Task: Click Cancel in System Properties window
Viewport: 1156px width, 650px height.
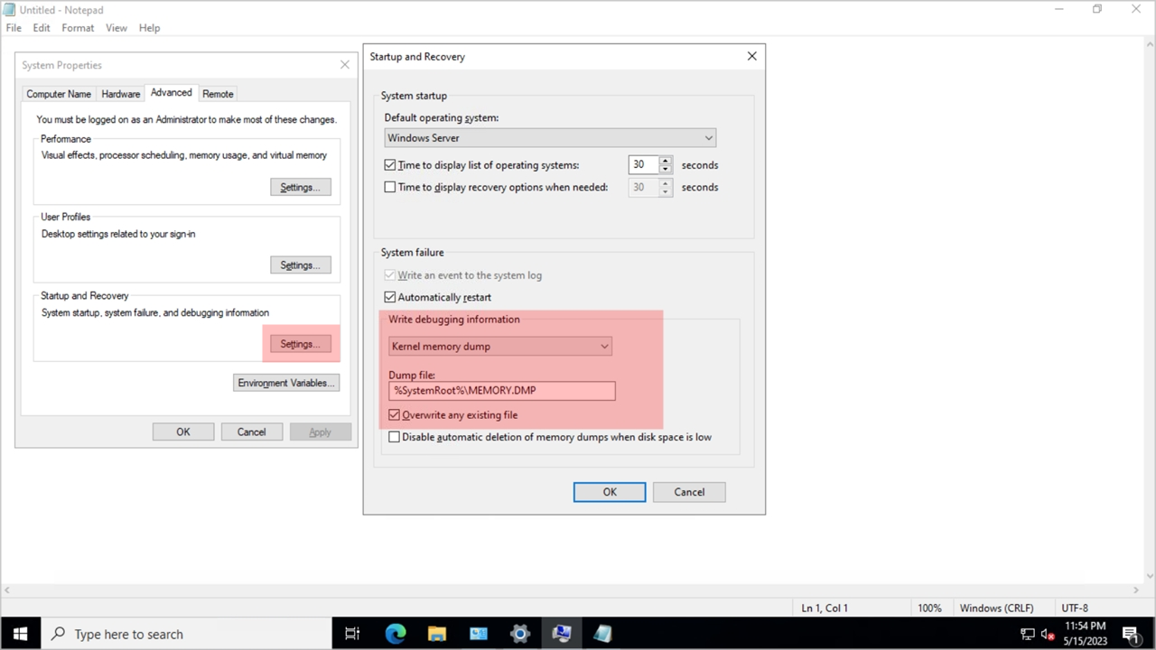Action: 252,432
